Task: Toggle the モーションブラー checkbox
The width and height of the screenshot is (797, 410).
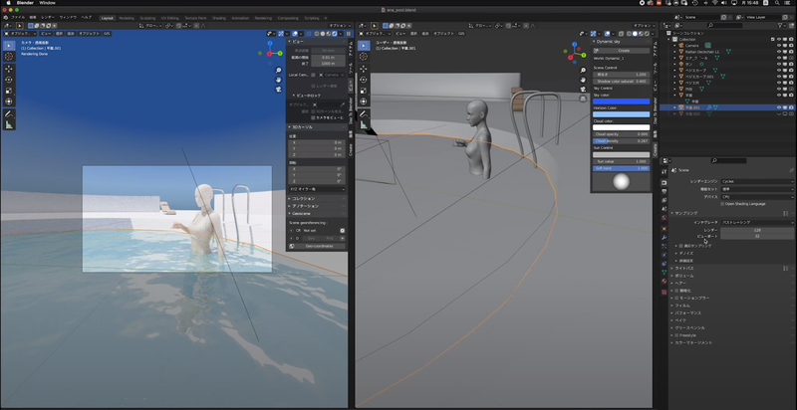Action: (676, 298)
